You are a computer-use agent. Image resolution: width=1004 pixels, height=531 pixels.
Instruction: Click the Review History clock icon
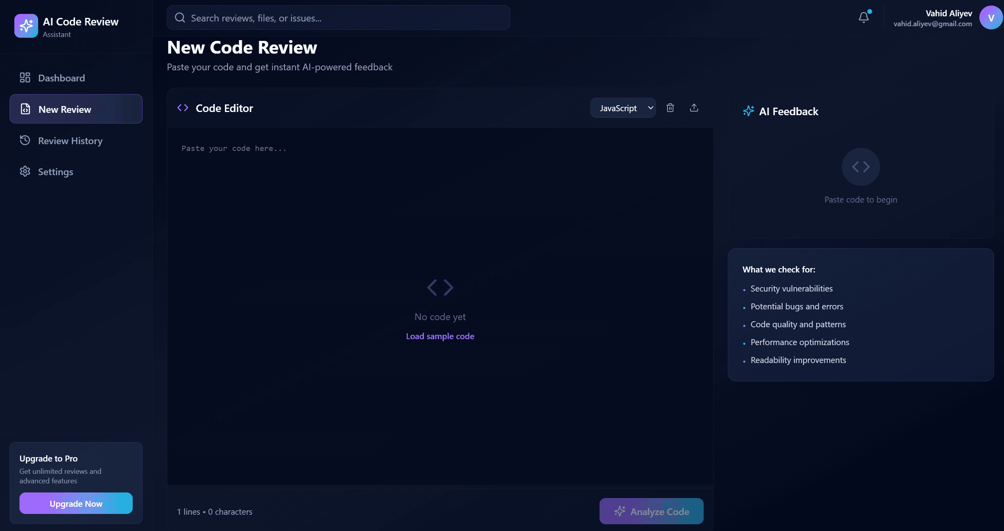pyautogui.click(x=25, y=140)
